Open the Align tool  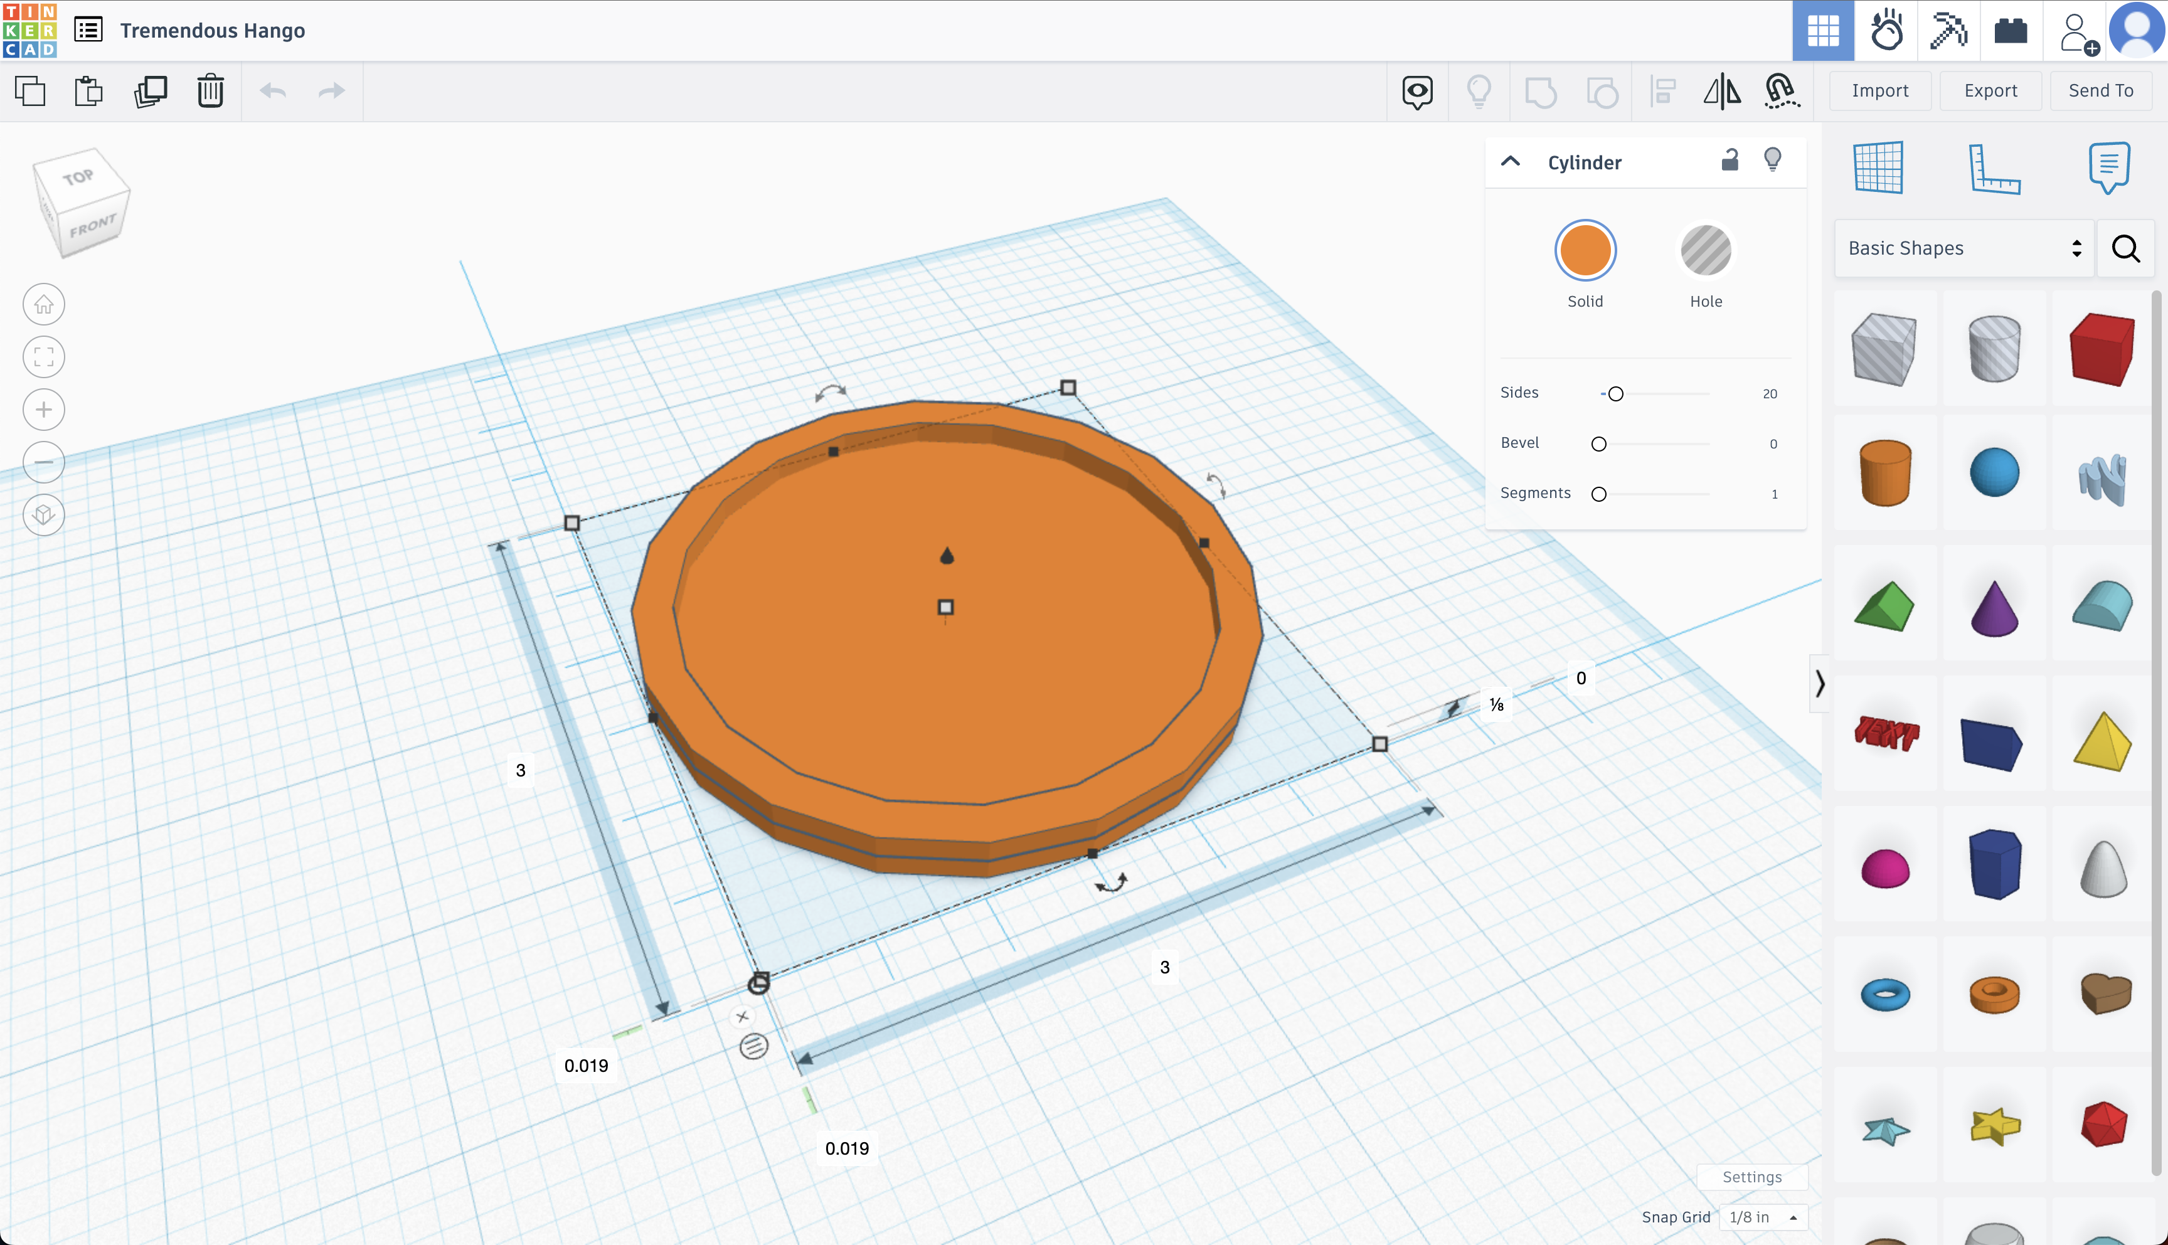(1664, 91)
